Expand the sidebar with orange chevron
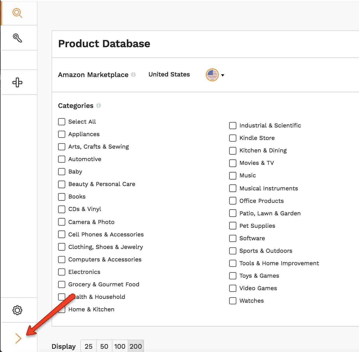 point(18,338)
